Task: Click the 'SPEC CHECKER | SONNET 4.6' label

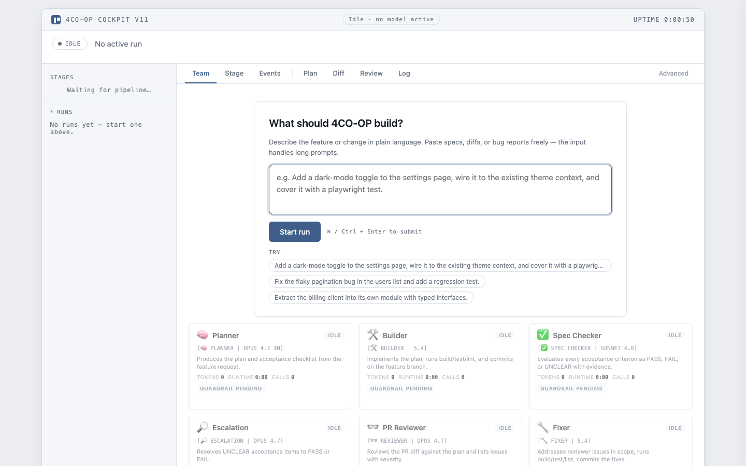Action: coord(587,348)
